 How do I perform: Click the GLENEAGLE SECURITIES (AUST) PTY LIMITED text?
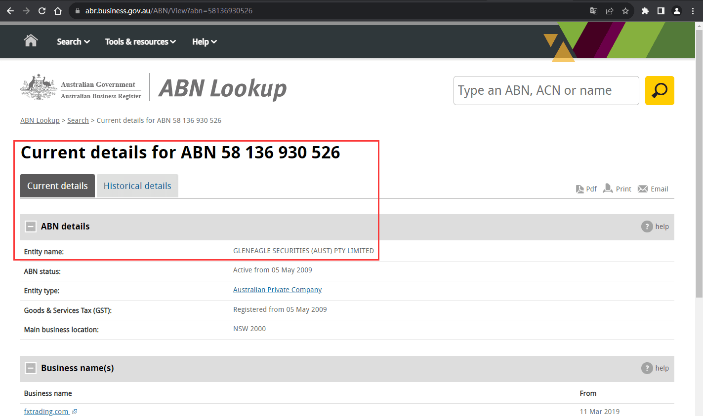(303, 251)
